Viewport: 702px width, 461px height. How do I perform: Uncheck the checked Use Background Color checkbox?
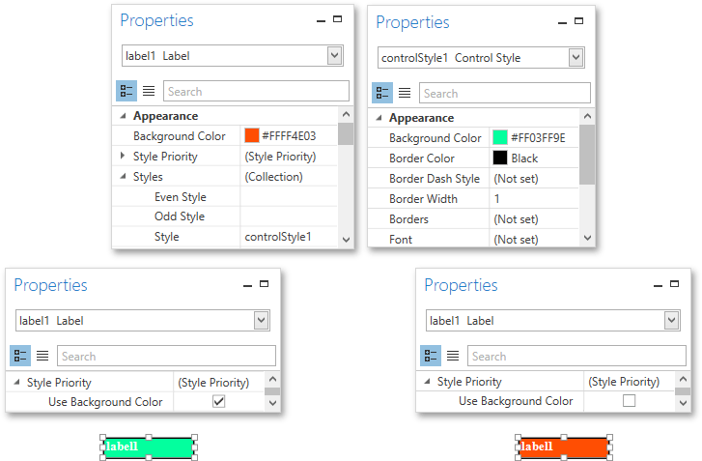click(219, 401)
